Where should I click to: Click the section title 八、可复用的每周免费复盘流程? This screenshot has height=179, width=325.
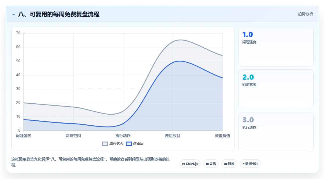[59, 14]
